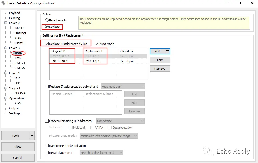Close the Task Details window
The height and width of the screenshot is (163, 258).
click(252, 3)
